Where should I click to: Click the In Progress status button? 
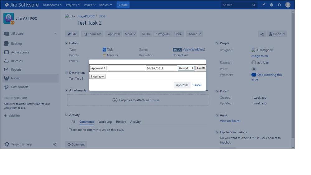tap(162, 34)
